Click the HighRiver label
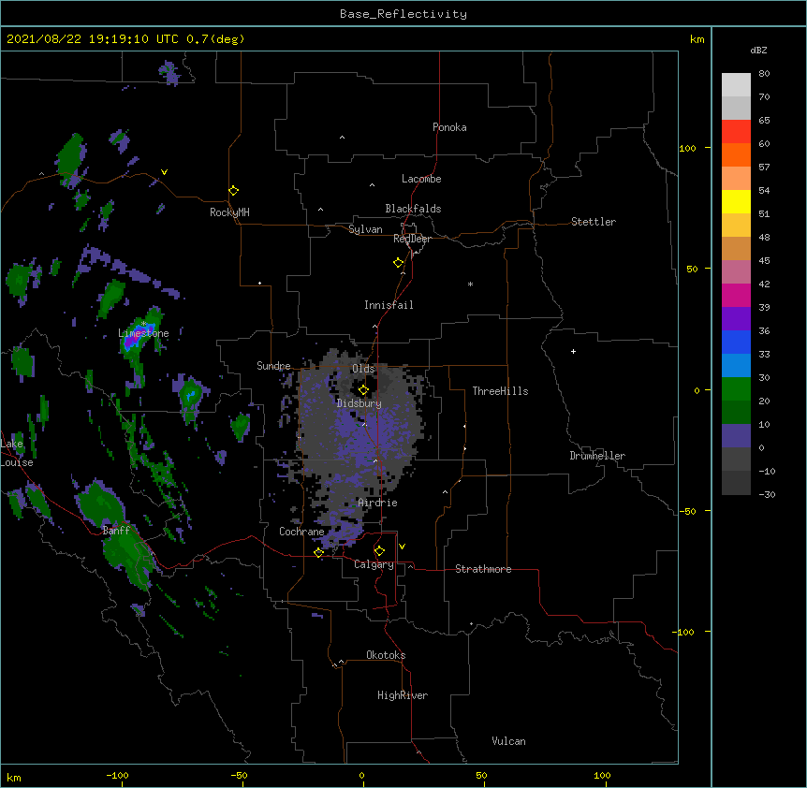The height and width of the screenshot is (788, 807). (x=402, y=695)
